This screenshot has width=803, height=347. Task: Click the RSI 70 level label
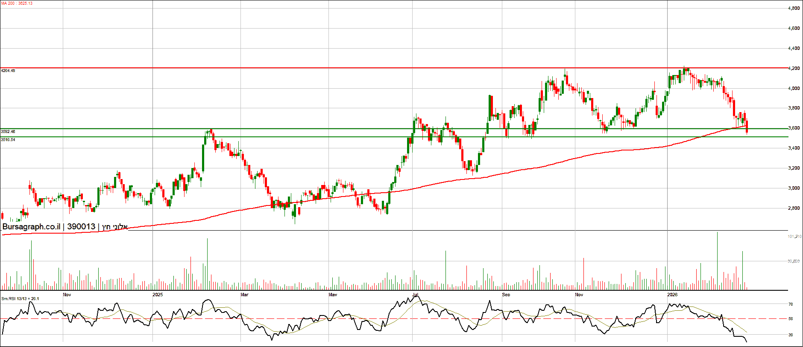[x=791, y=304]
